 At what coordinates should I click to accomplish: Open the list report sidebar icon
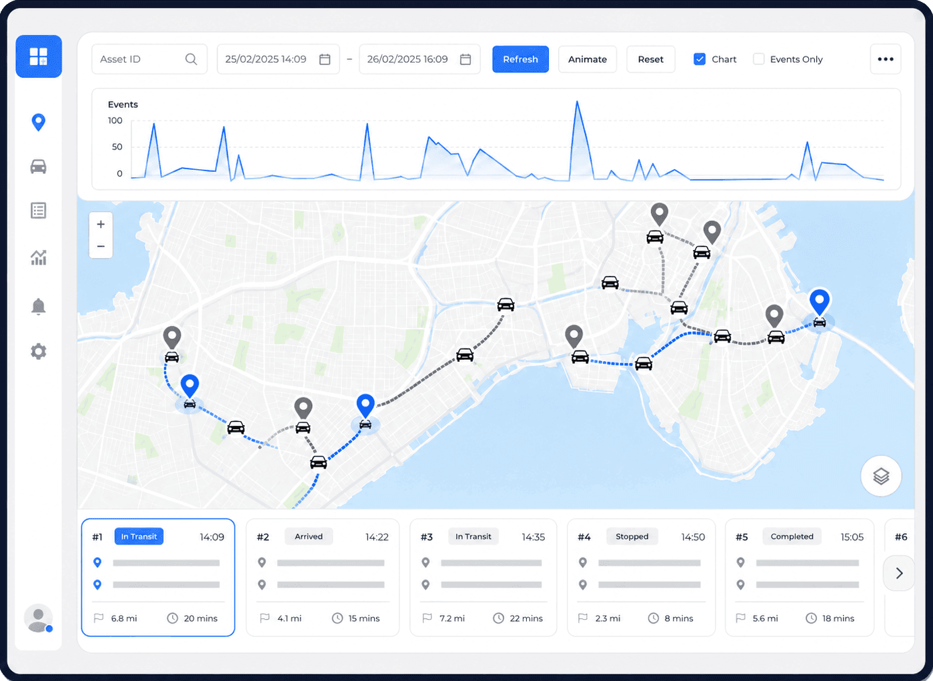tap(39, 211)
